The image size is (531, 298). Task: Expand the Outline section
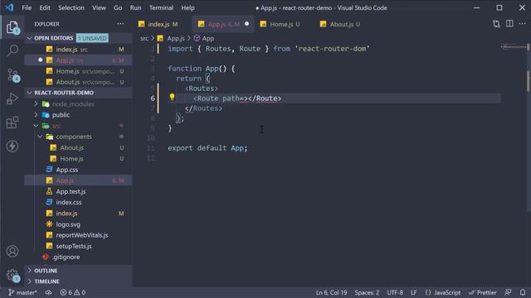point(78,271)
